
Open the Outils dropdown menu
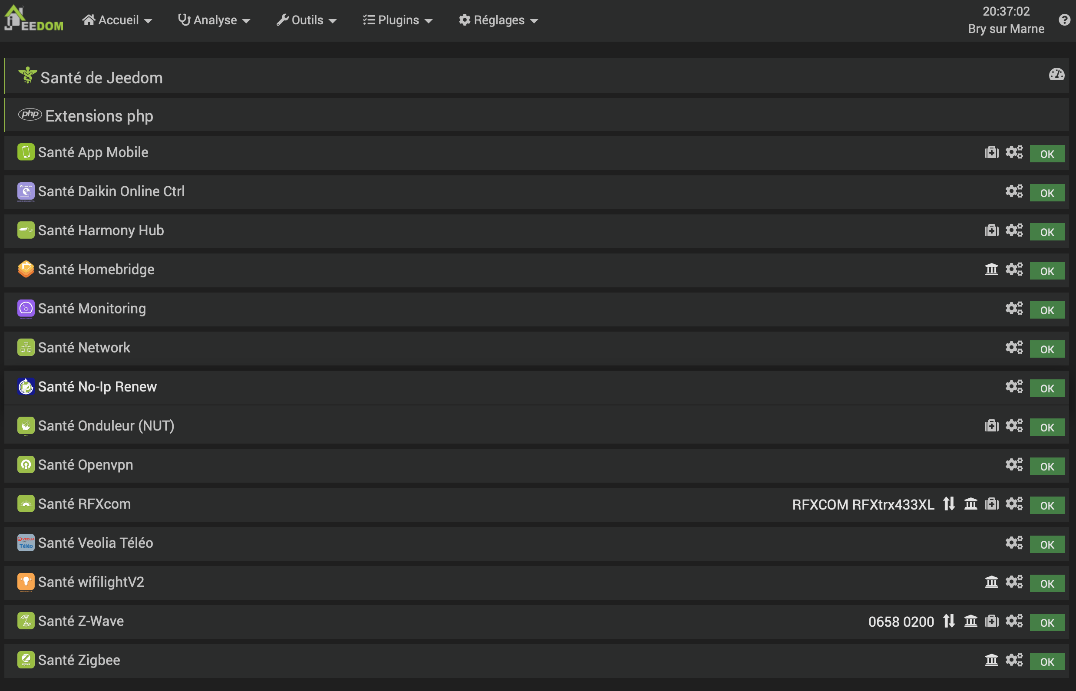[x=307, y=20]
